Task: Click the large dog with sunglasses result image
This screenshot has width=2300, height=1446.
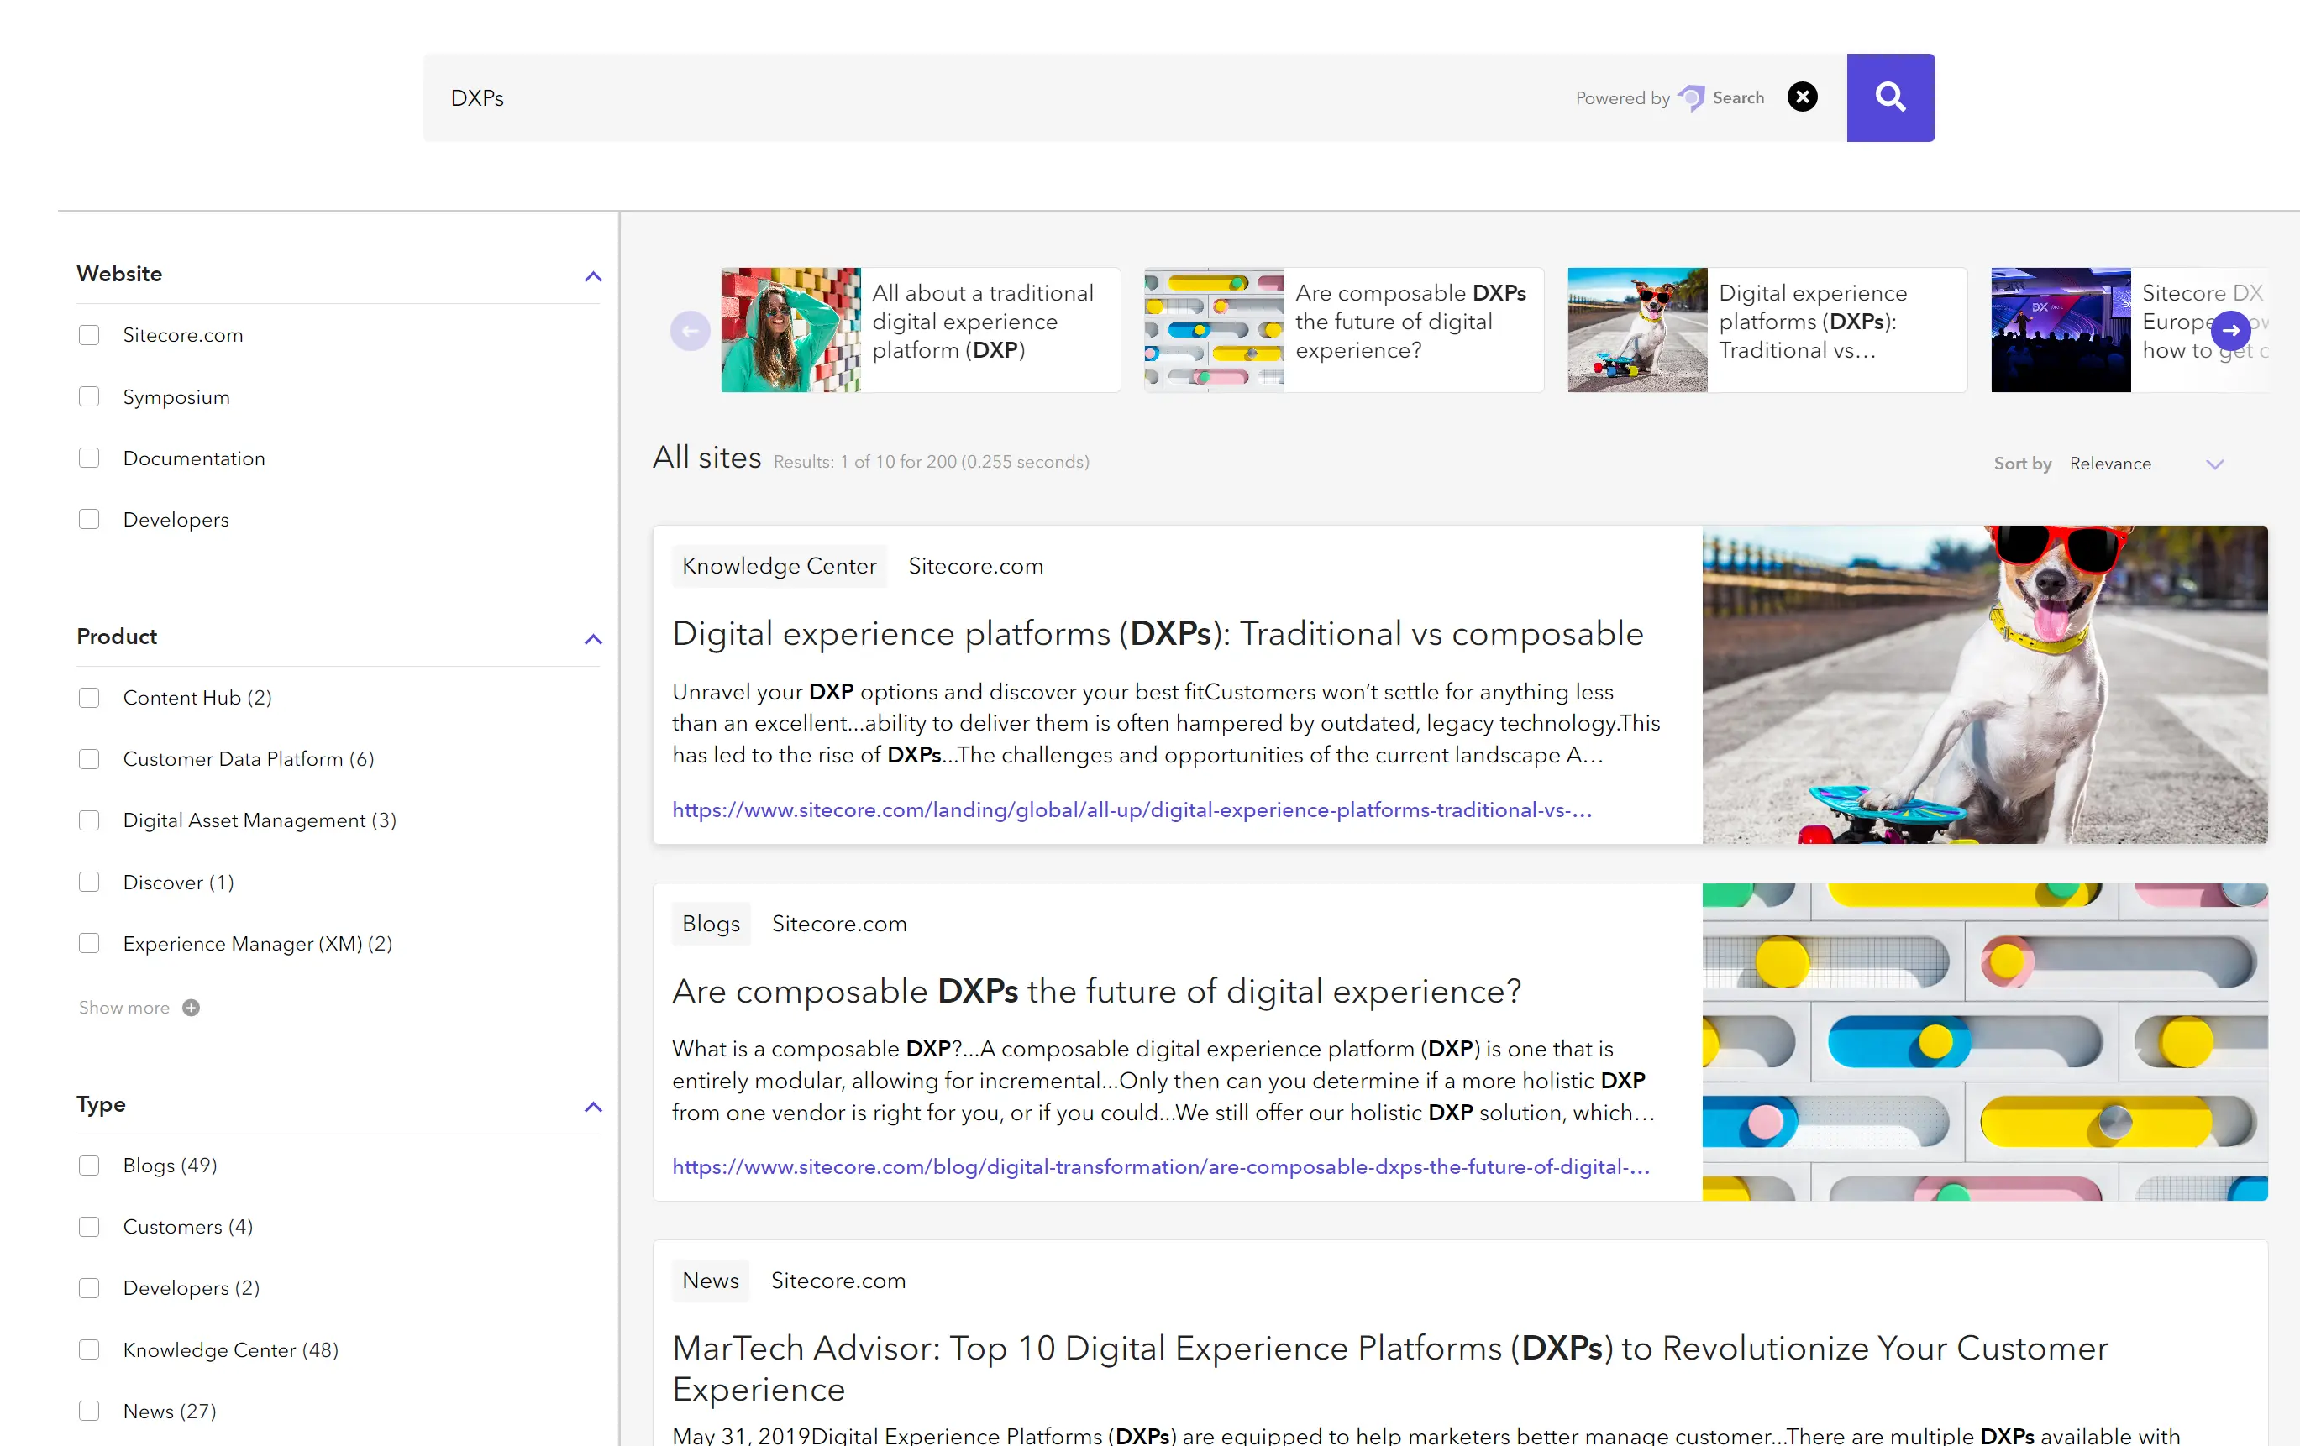Action: pyautogui.click(x=1985, y=684)
